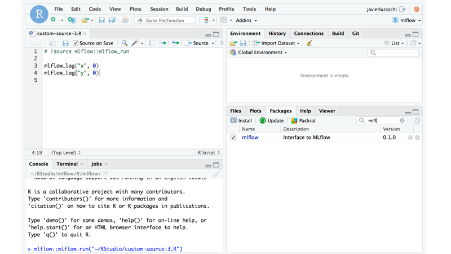451x254 pixels.
Task: Open the Addins dropdown menu
Action: (246, 20)
